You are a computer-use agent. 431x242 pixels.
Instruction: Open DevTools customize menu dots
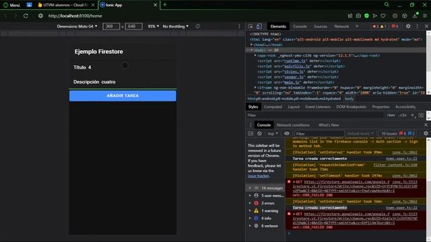(x=418, y=26)
